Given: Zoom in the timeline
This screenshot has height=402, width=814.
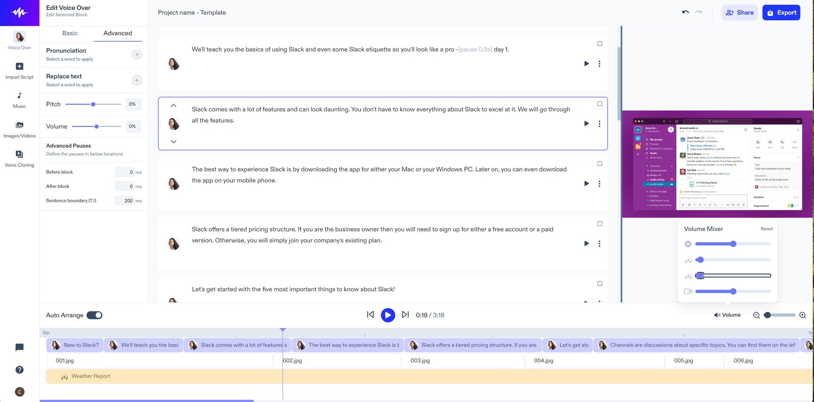Looking at the screenshot, I should coord(803,315).
